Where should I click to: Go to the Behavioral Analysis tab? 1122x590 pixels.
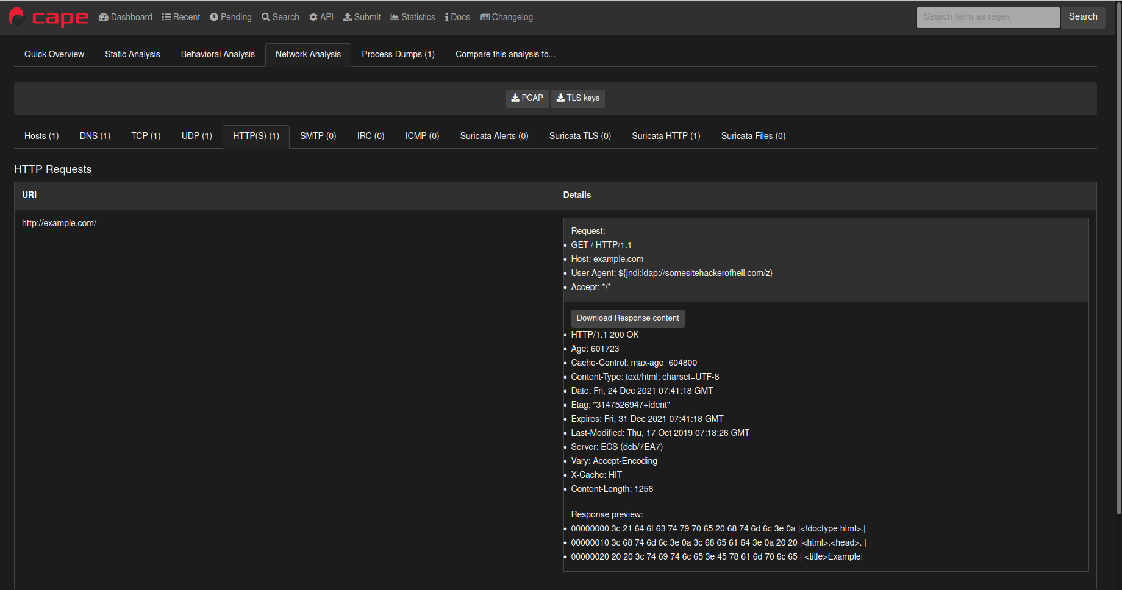(218, 54)
